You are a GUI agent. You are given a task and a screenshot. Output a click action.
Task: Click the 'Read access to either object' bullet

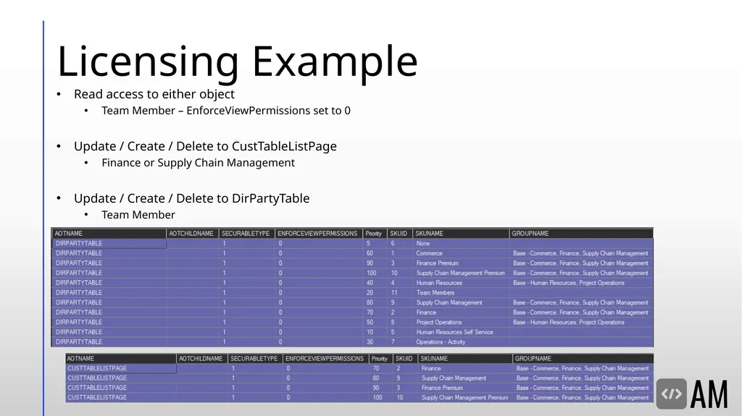[x=154, y=94]
